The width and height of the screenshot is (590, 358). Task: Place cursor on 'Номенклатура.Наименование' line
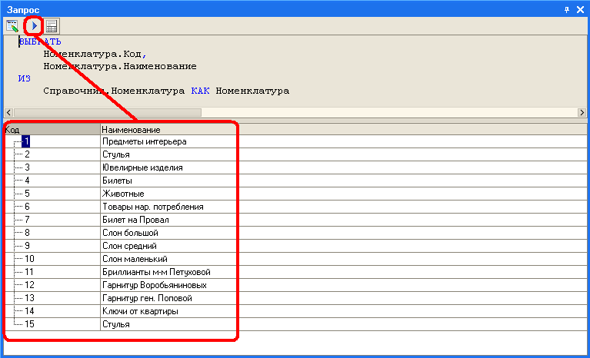120,66
